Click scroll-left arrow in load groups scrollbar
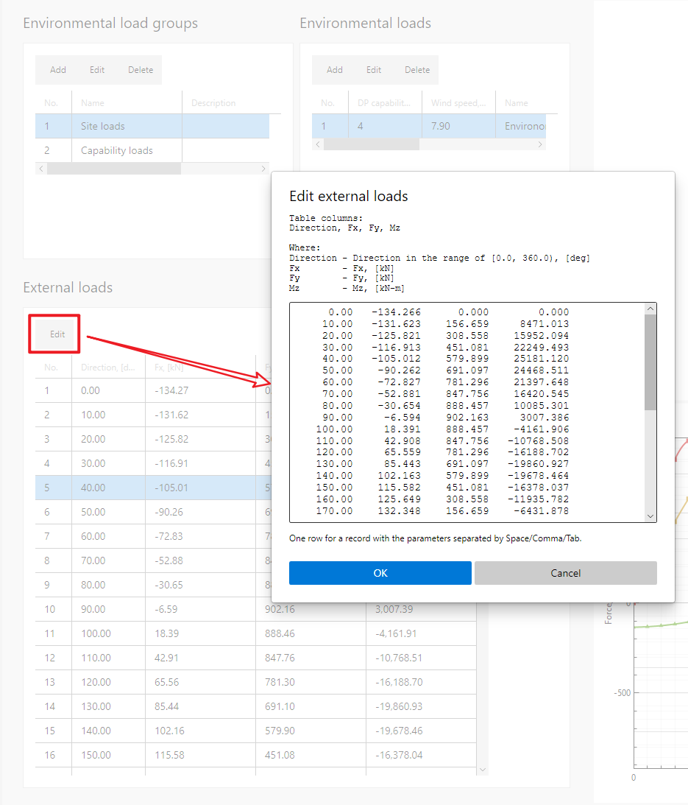Screen dimensions: 688x805 click(x=41, y=169)
